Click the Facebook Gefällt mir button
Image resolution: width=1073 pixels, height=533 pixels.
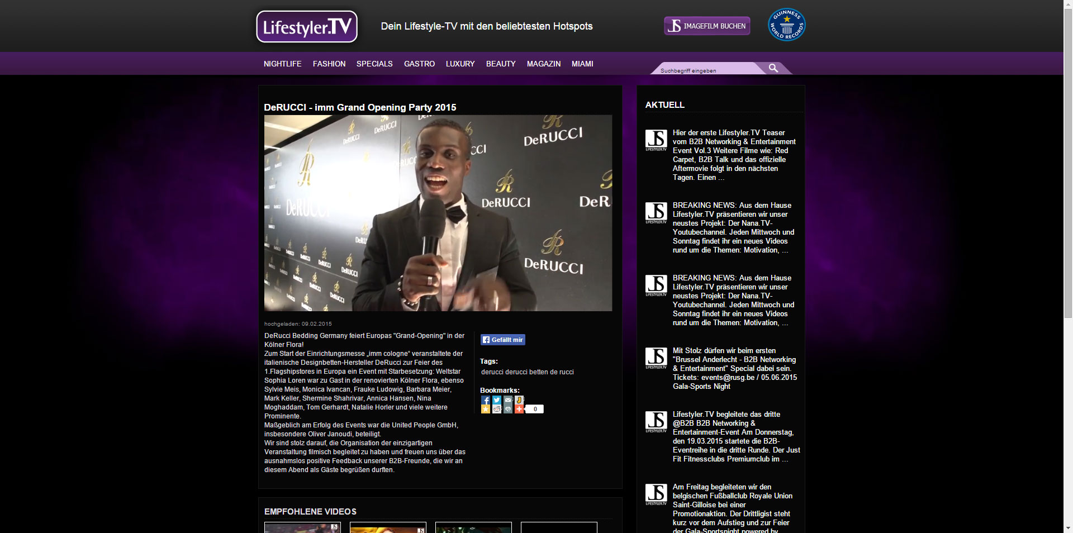pos(503,340)
